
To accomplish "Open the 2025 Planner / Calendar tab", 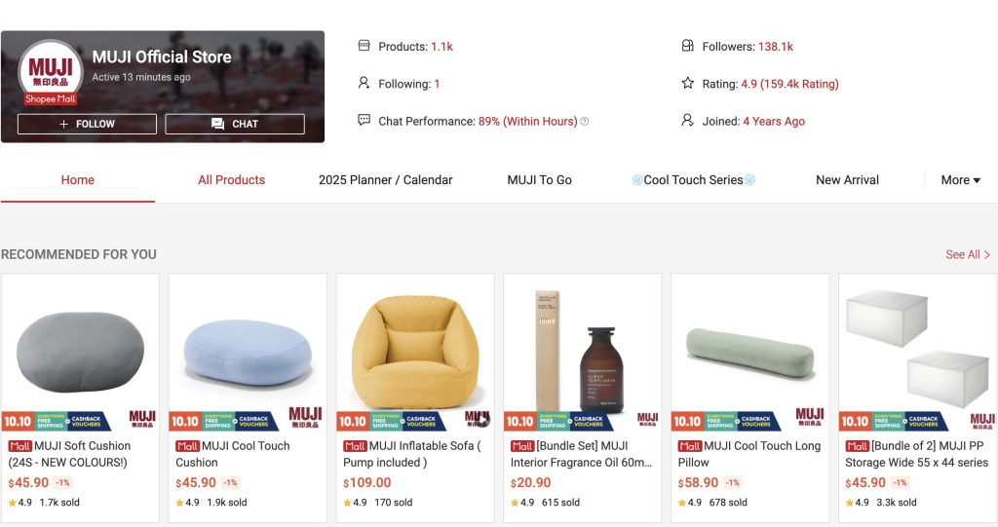I will pos(385,180).
